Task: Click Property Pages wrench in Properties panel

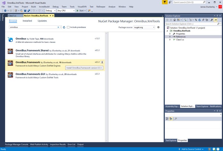Action: point(176,119)
